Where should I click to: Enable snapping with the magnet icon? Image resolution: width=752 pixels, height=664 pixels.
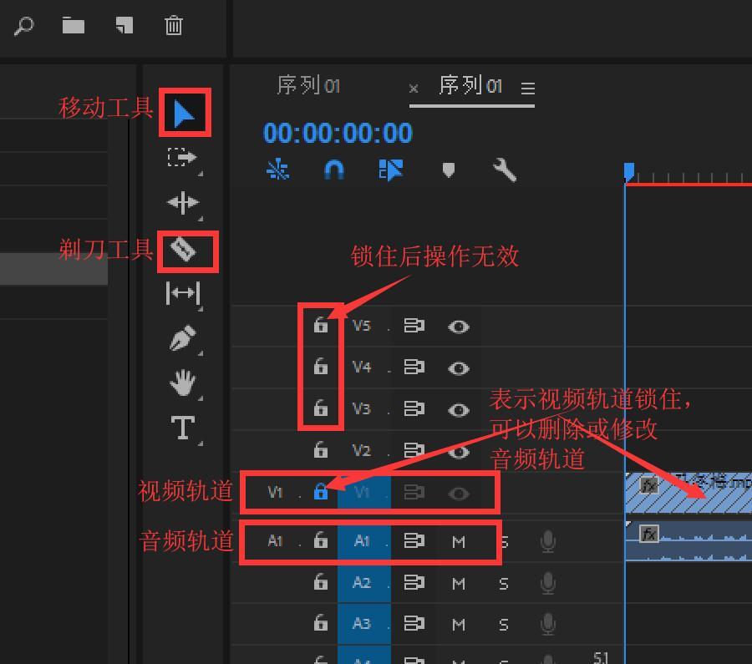(x=333, y=170)
